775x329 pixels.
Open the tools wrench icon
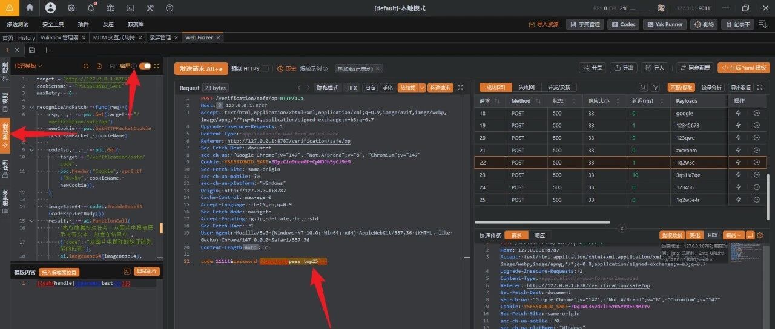tap(150, 8)
